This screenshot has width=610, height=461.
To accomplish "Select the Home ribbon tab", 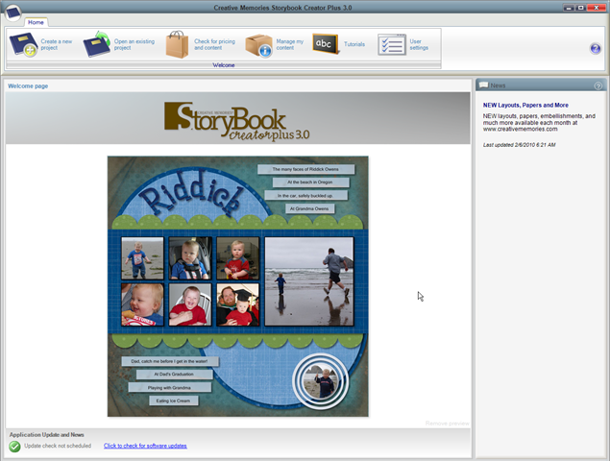I will [x=36, y=22].
